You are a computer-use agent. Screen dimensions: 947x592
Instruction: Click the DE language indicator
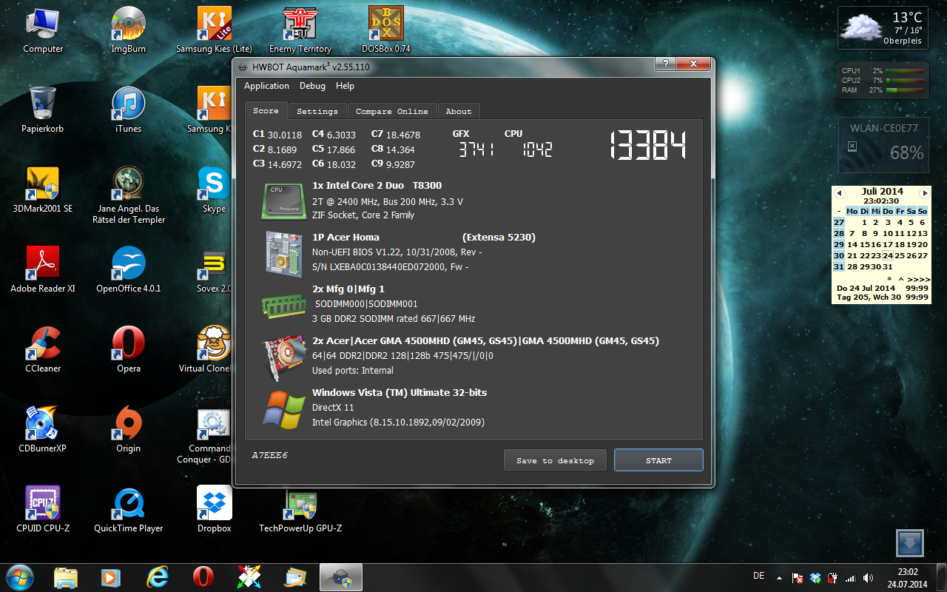coord(758,576)
